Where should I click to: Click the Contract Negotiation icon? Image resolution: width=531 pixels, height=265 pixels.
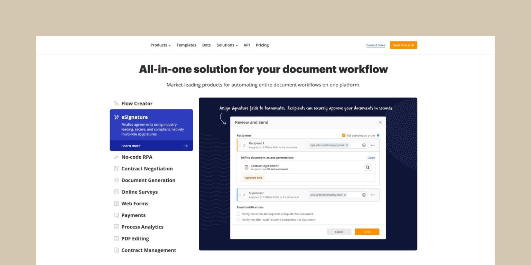pos(117,169)
